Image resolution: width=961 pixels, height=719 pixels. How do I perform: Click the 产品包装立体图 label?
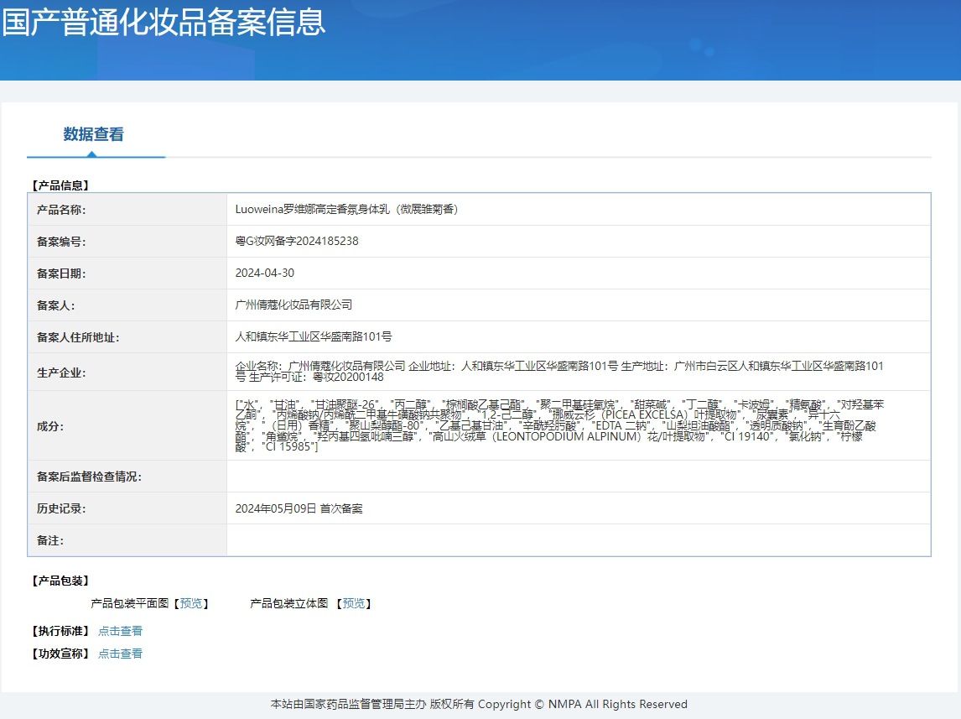[288, 603]
